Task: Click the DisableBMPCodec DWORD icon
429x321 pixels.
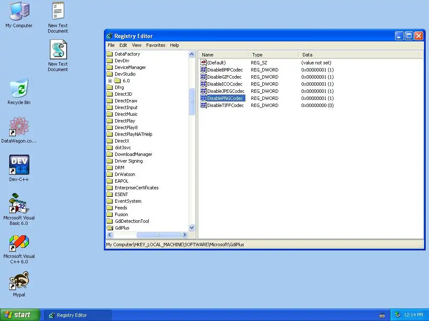Action: click(203, 70)
